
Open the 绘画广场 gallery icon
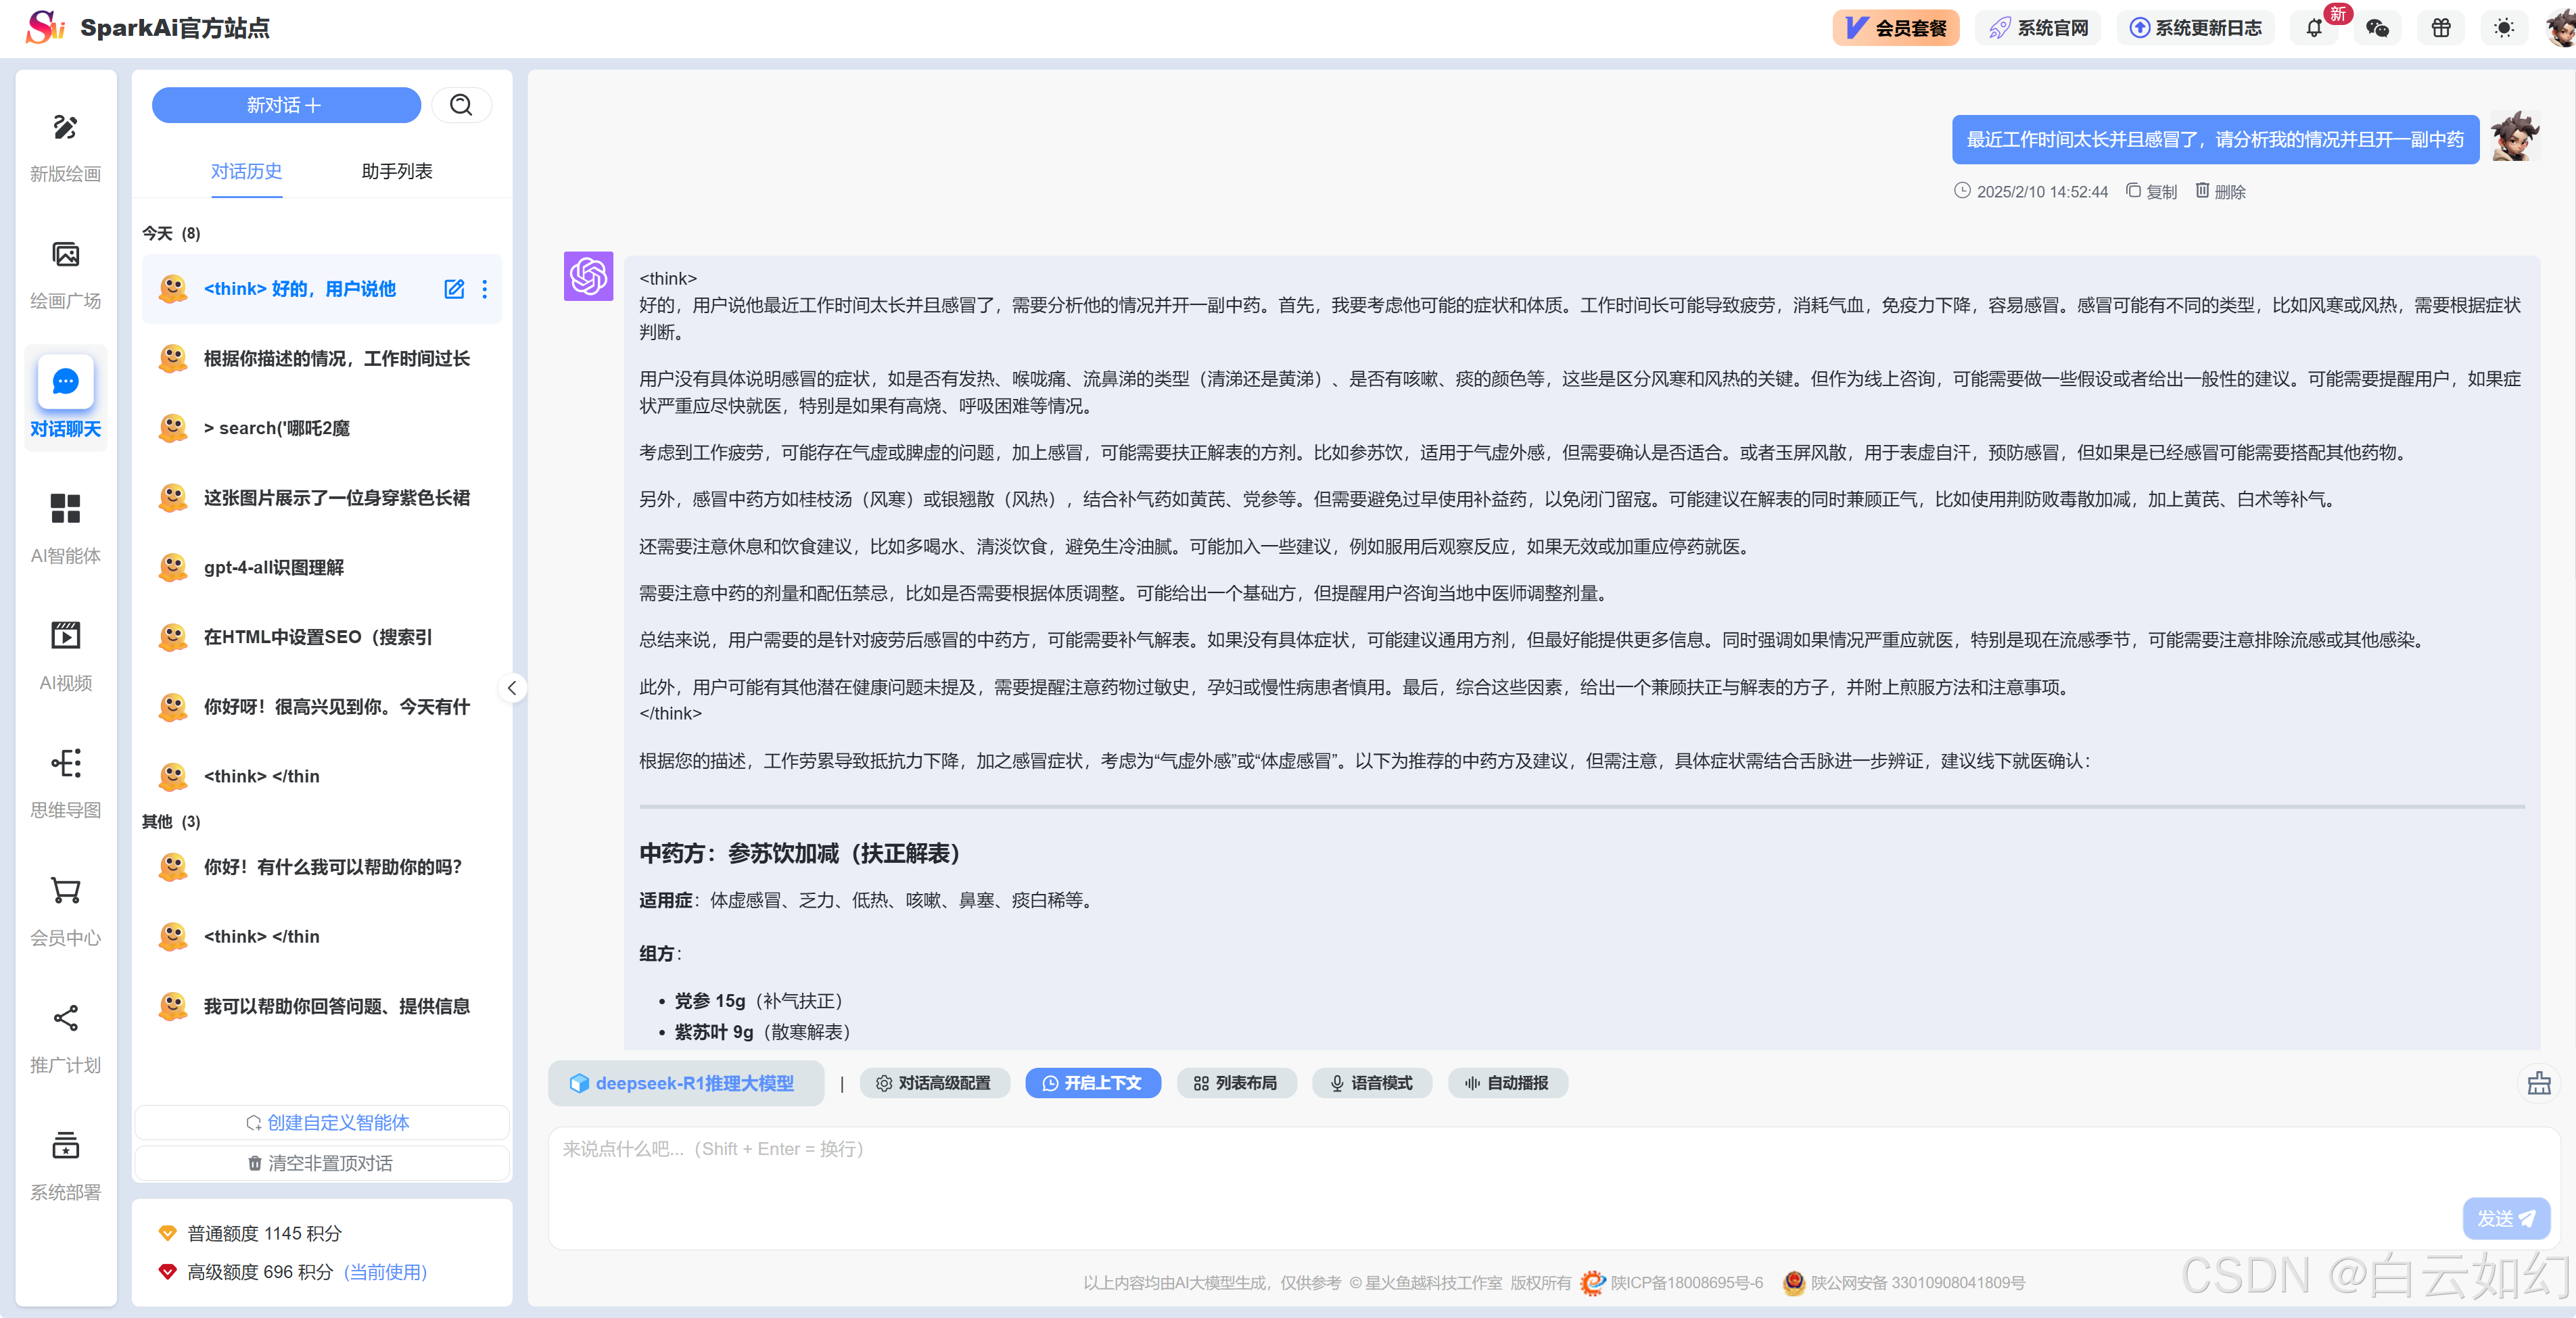point(65,255)
